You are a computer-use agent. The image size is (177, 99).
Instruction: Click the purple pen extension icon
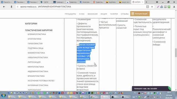pyautogui.click(x=158, y=7)
